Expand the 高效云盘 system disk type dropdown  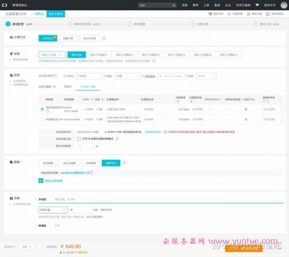tap(52, 209)
